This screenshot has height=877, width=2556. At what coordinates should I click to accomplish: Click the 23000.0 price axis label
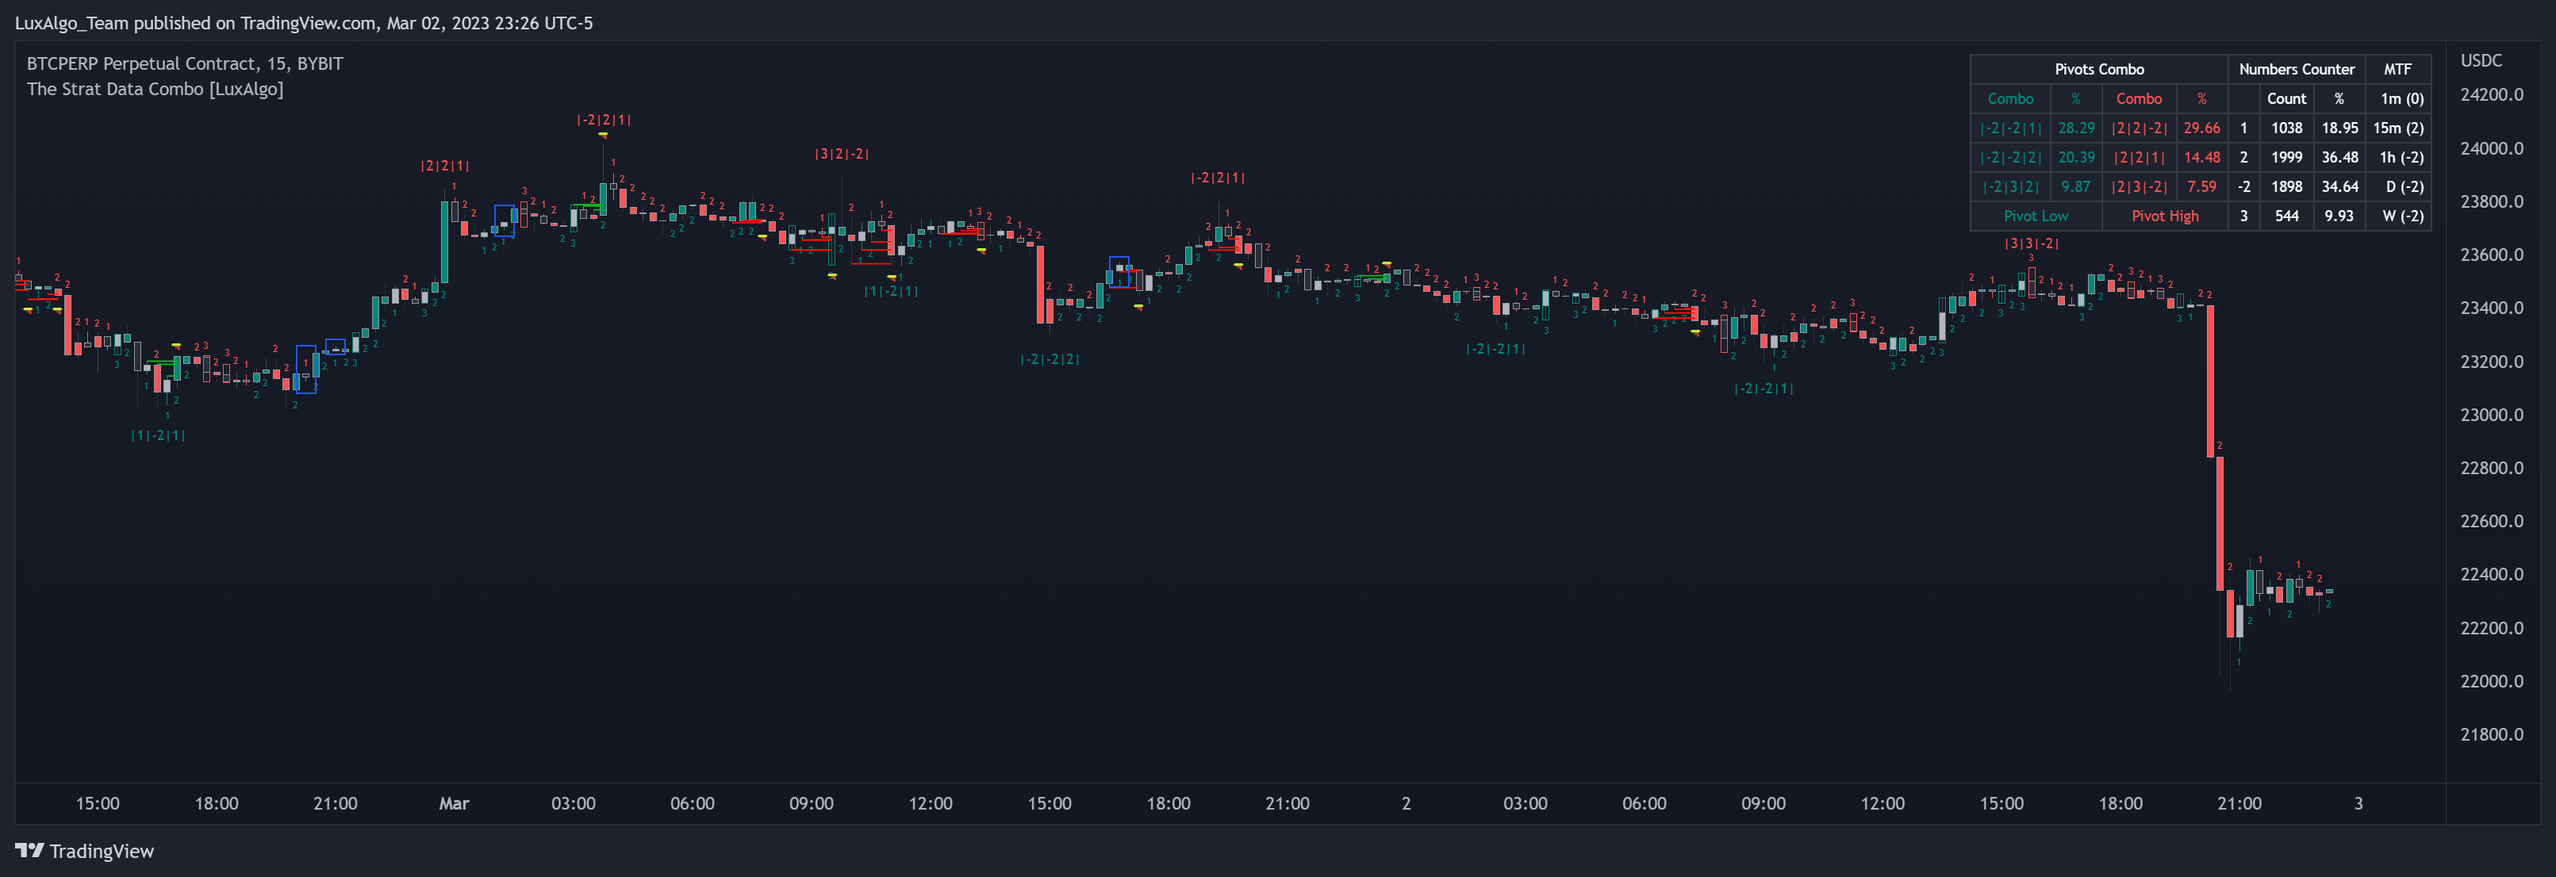[x=2492, y=415]
